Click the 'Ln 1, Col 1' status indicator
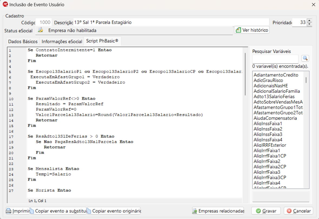The image size is (319, 219). 37,201
